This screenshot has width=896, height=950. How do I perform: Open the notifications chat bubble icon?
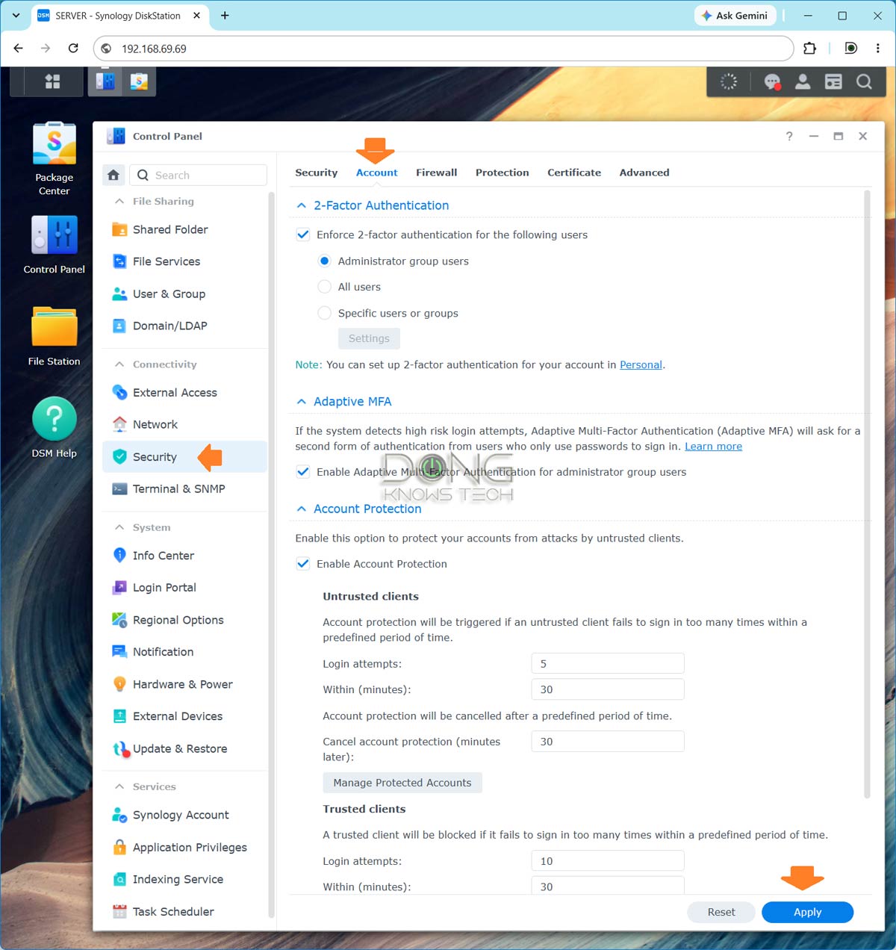tap(772, 82)
